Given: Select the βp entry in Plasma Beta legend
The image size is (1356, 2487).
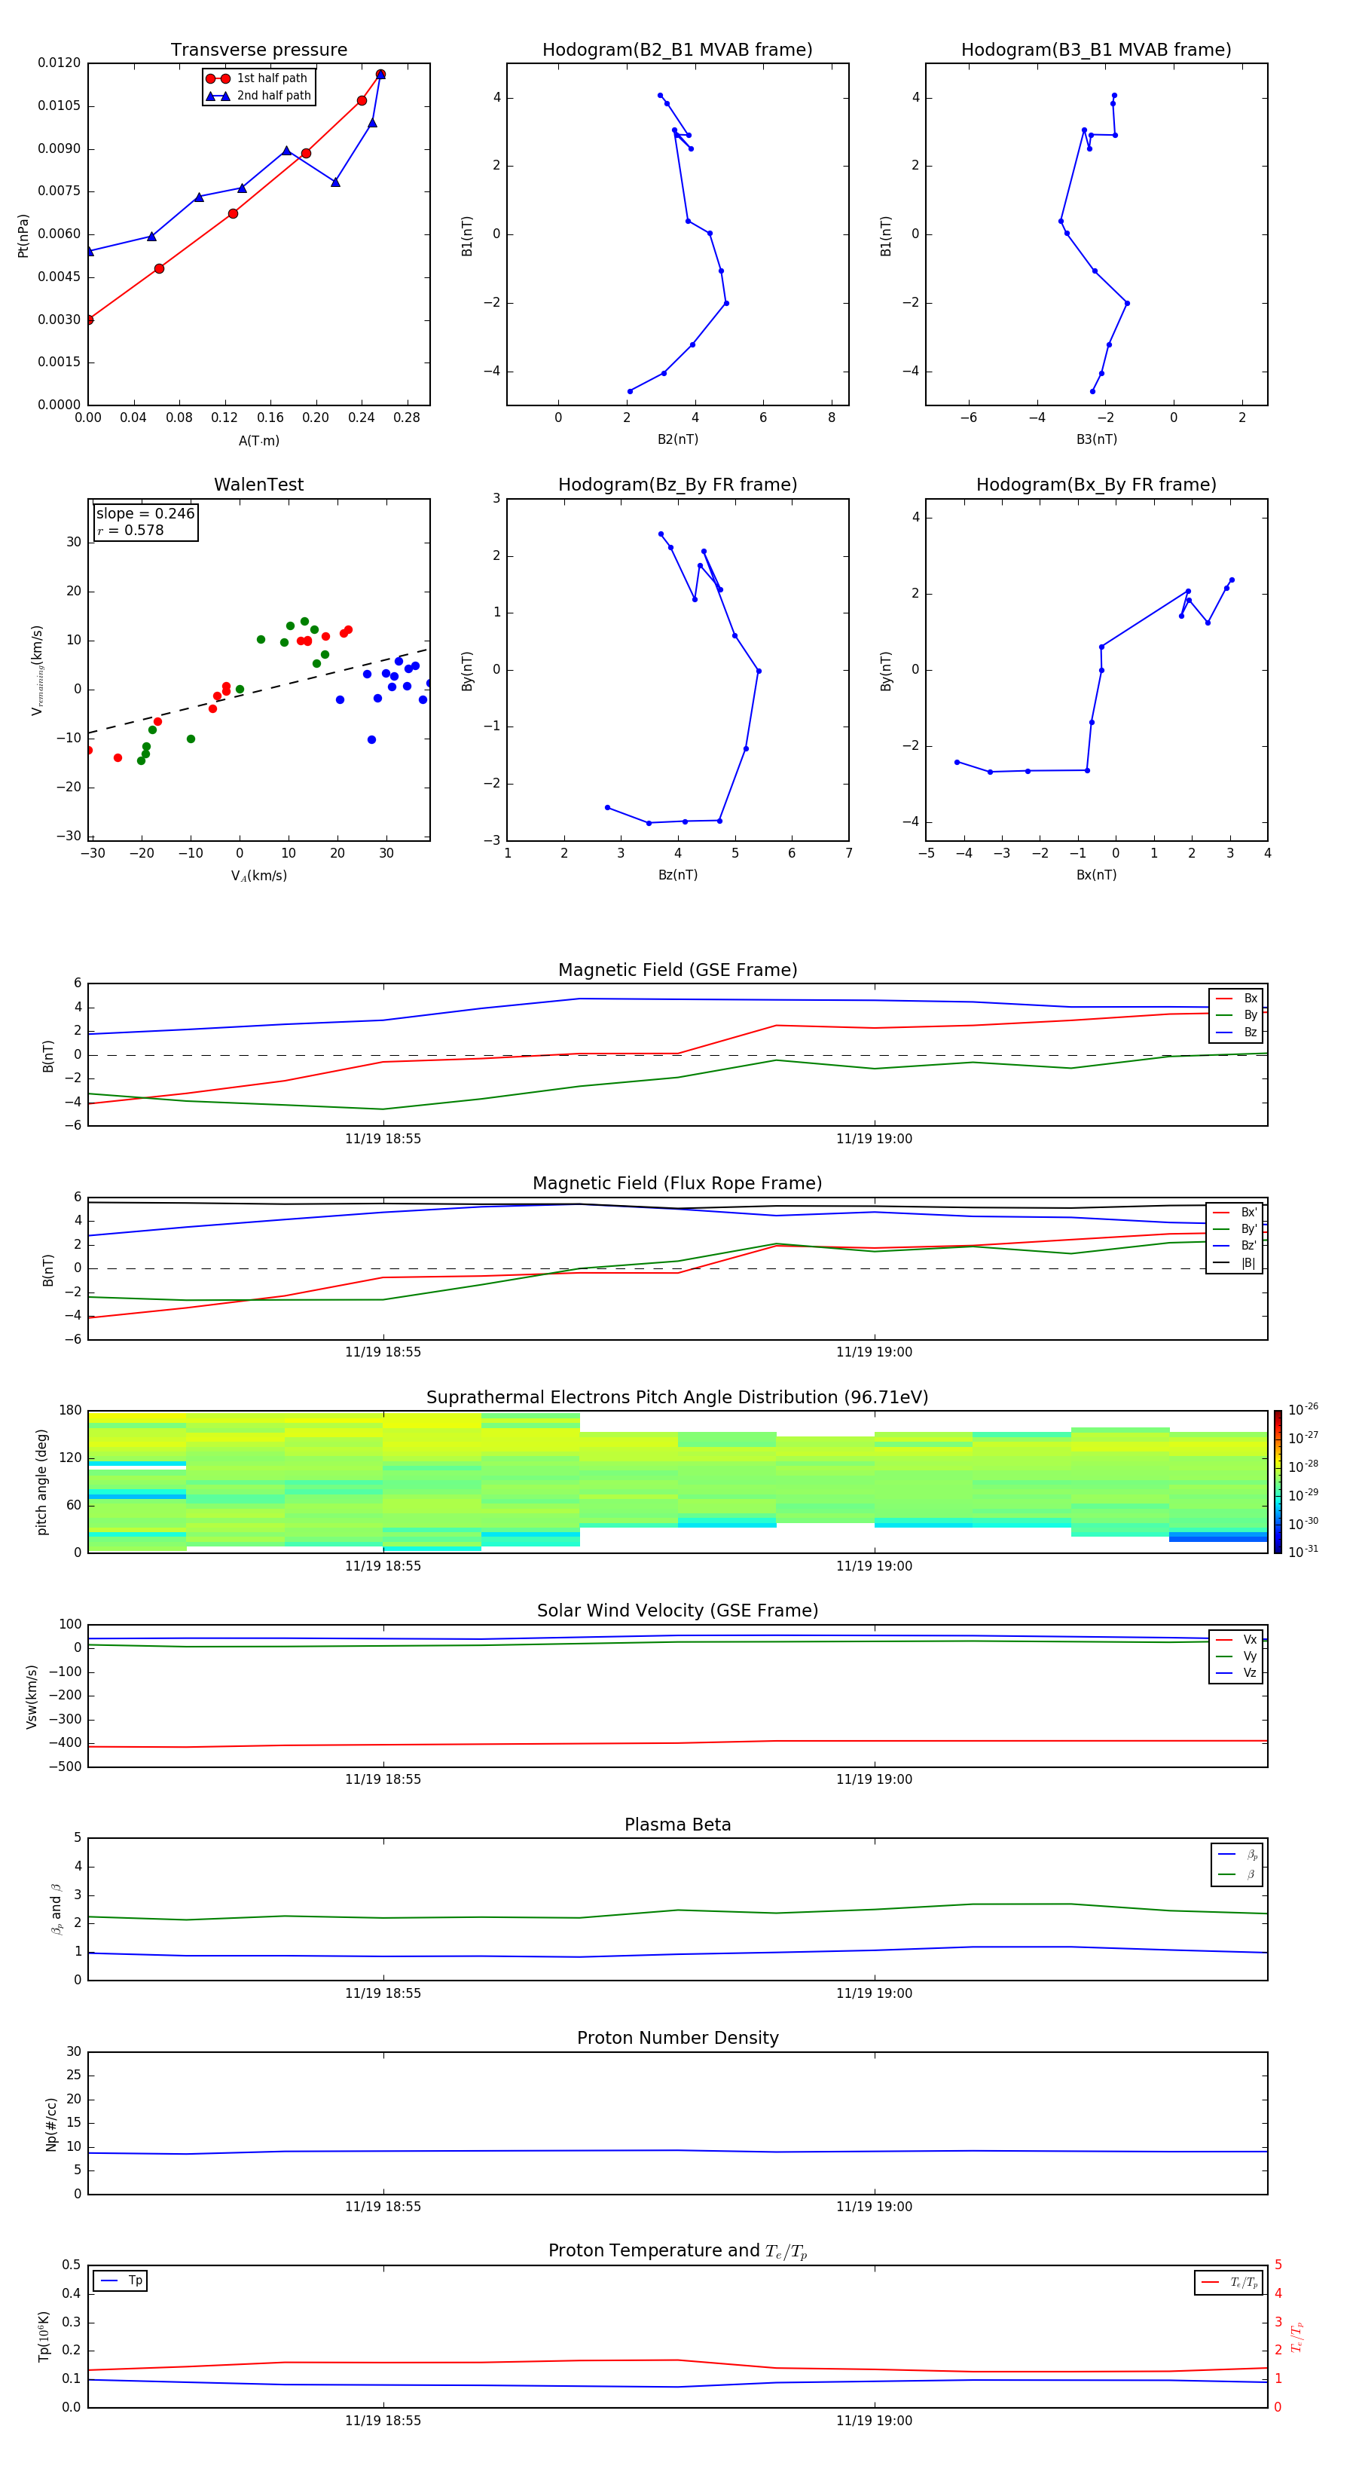Looking at the screenshot, I should [1237, 1854].
